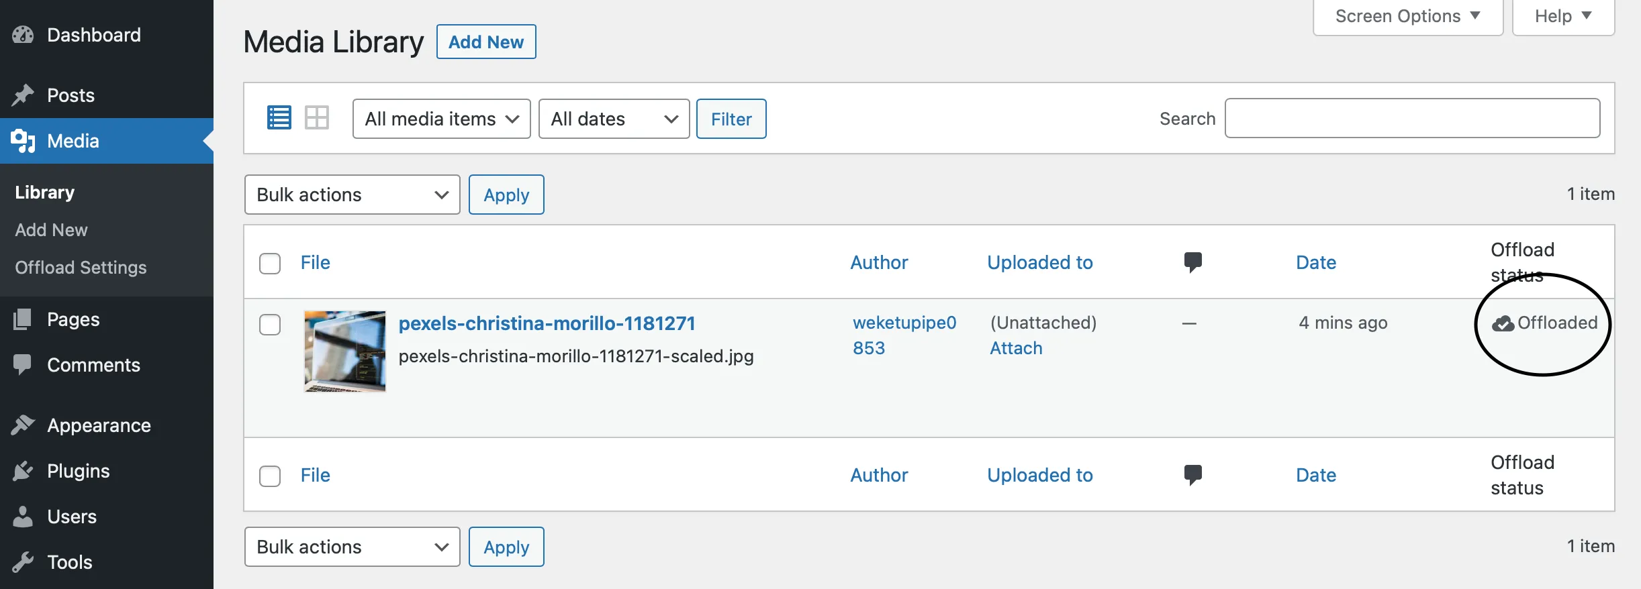Sort by comments icon in table header
This screenshot has width=1641, height=589.
[1192, 262]
